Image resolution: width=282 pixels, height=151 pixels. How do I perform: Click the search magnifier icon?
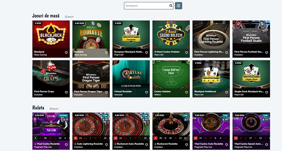[171, 6]
